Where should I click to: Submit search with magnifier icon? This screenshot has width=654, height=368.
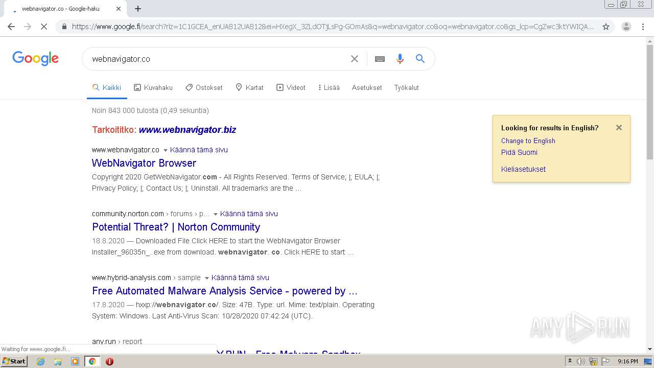420,59
